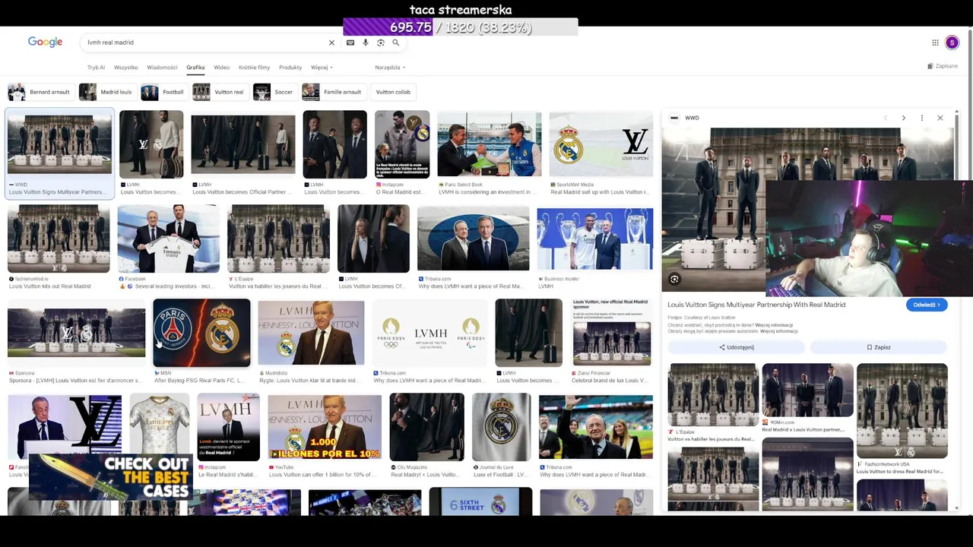Switch to the Tryb AI tab
The height and width of the screenshot is (547, 973).
(96, 68)
